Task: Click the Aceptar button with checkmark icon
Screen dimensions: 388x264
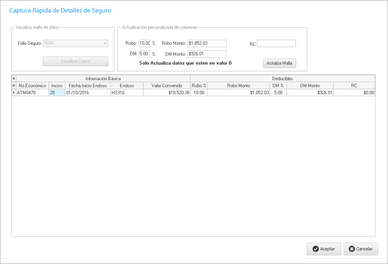Action: 323,249
